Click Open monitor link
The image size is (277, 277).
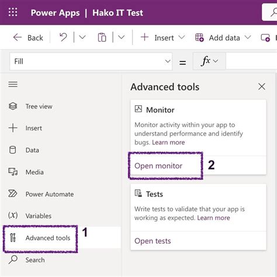pos(158,166)
